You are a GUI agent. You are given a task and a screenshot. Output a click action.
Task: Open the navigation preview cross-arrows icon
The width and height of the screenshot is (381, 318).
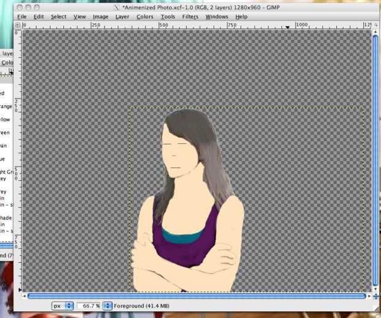[375, 296]
